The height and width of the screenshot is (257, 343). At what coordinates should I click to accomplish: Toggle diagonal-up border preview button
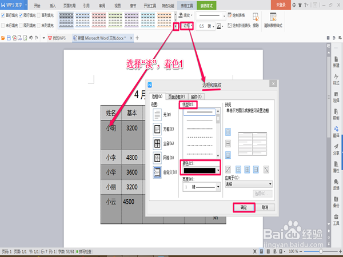point(228,170)
